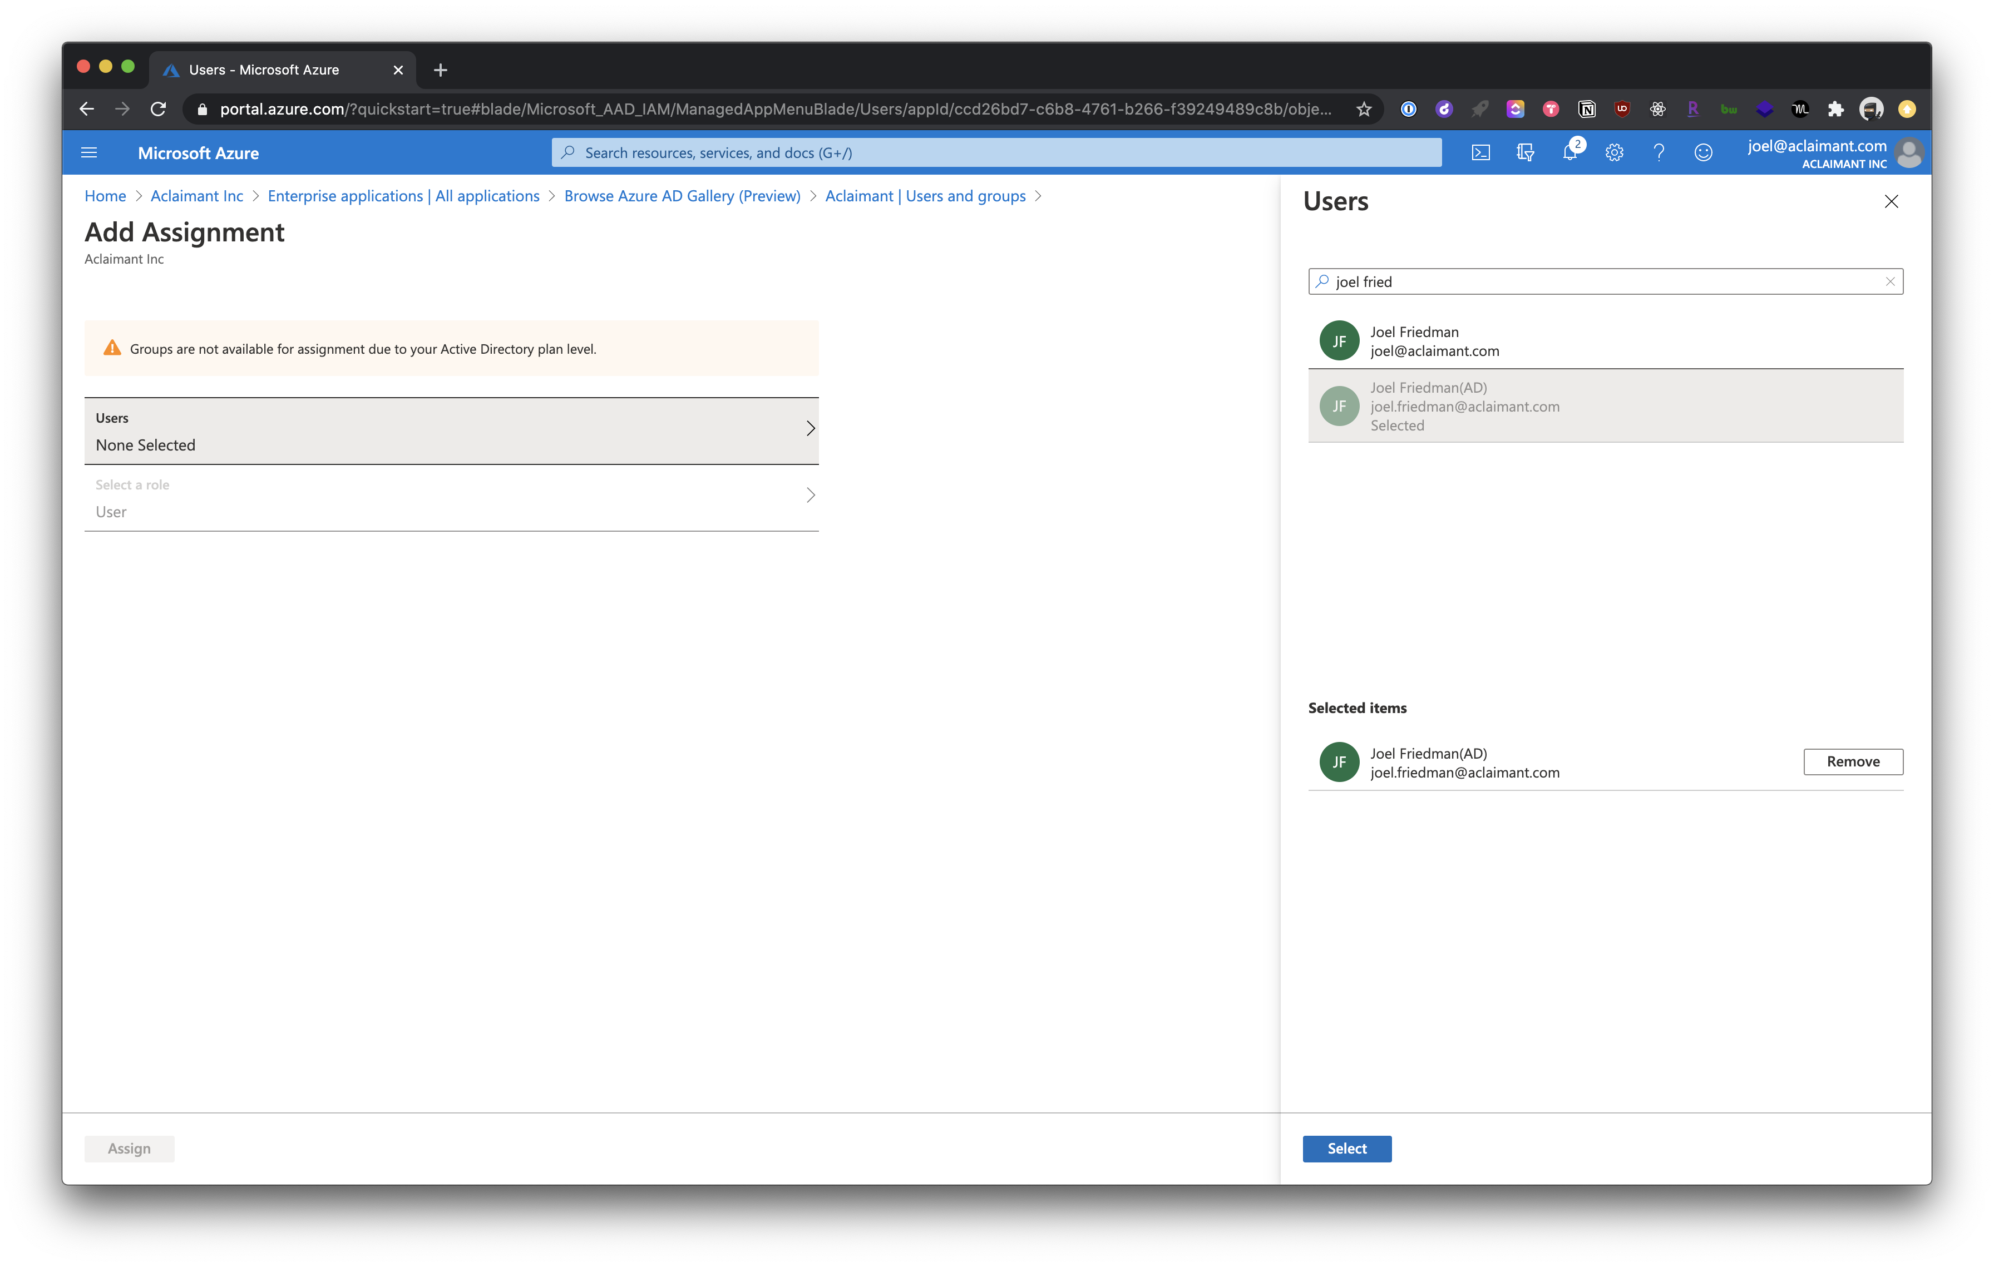Click the JF avatar in Selected items
Image resolution: width=1994 pixels, height=1267 pixels.
click(x=1339, y=761)
